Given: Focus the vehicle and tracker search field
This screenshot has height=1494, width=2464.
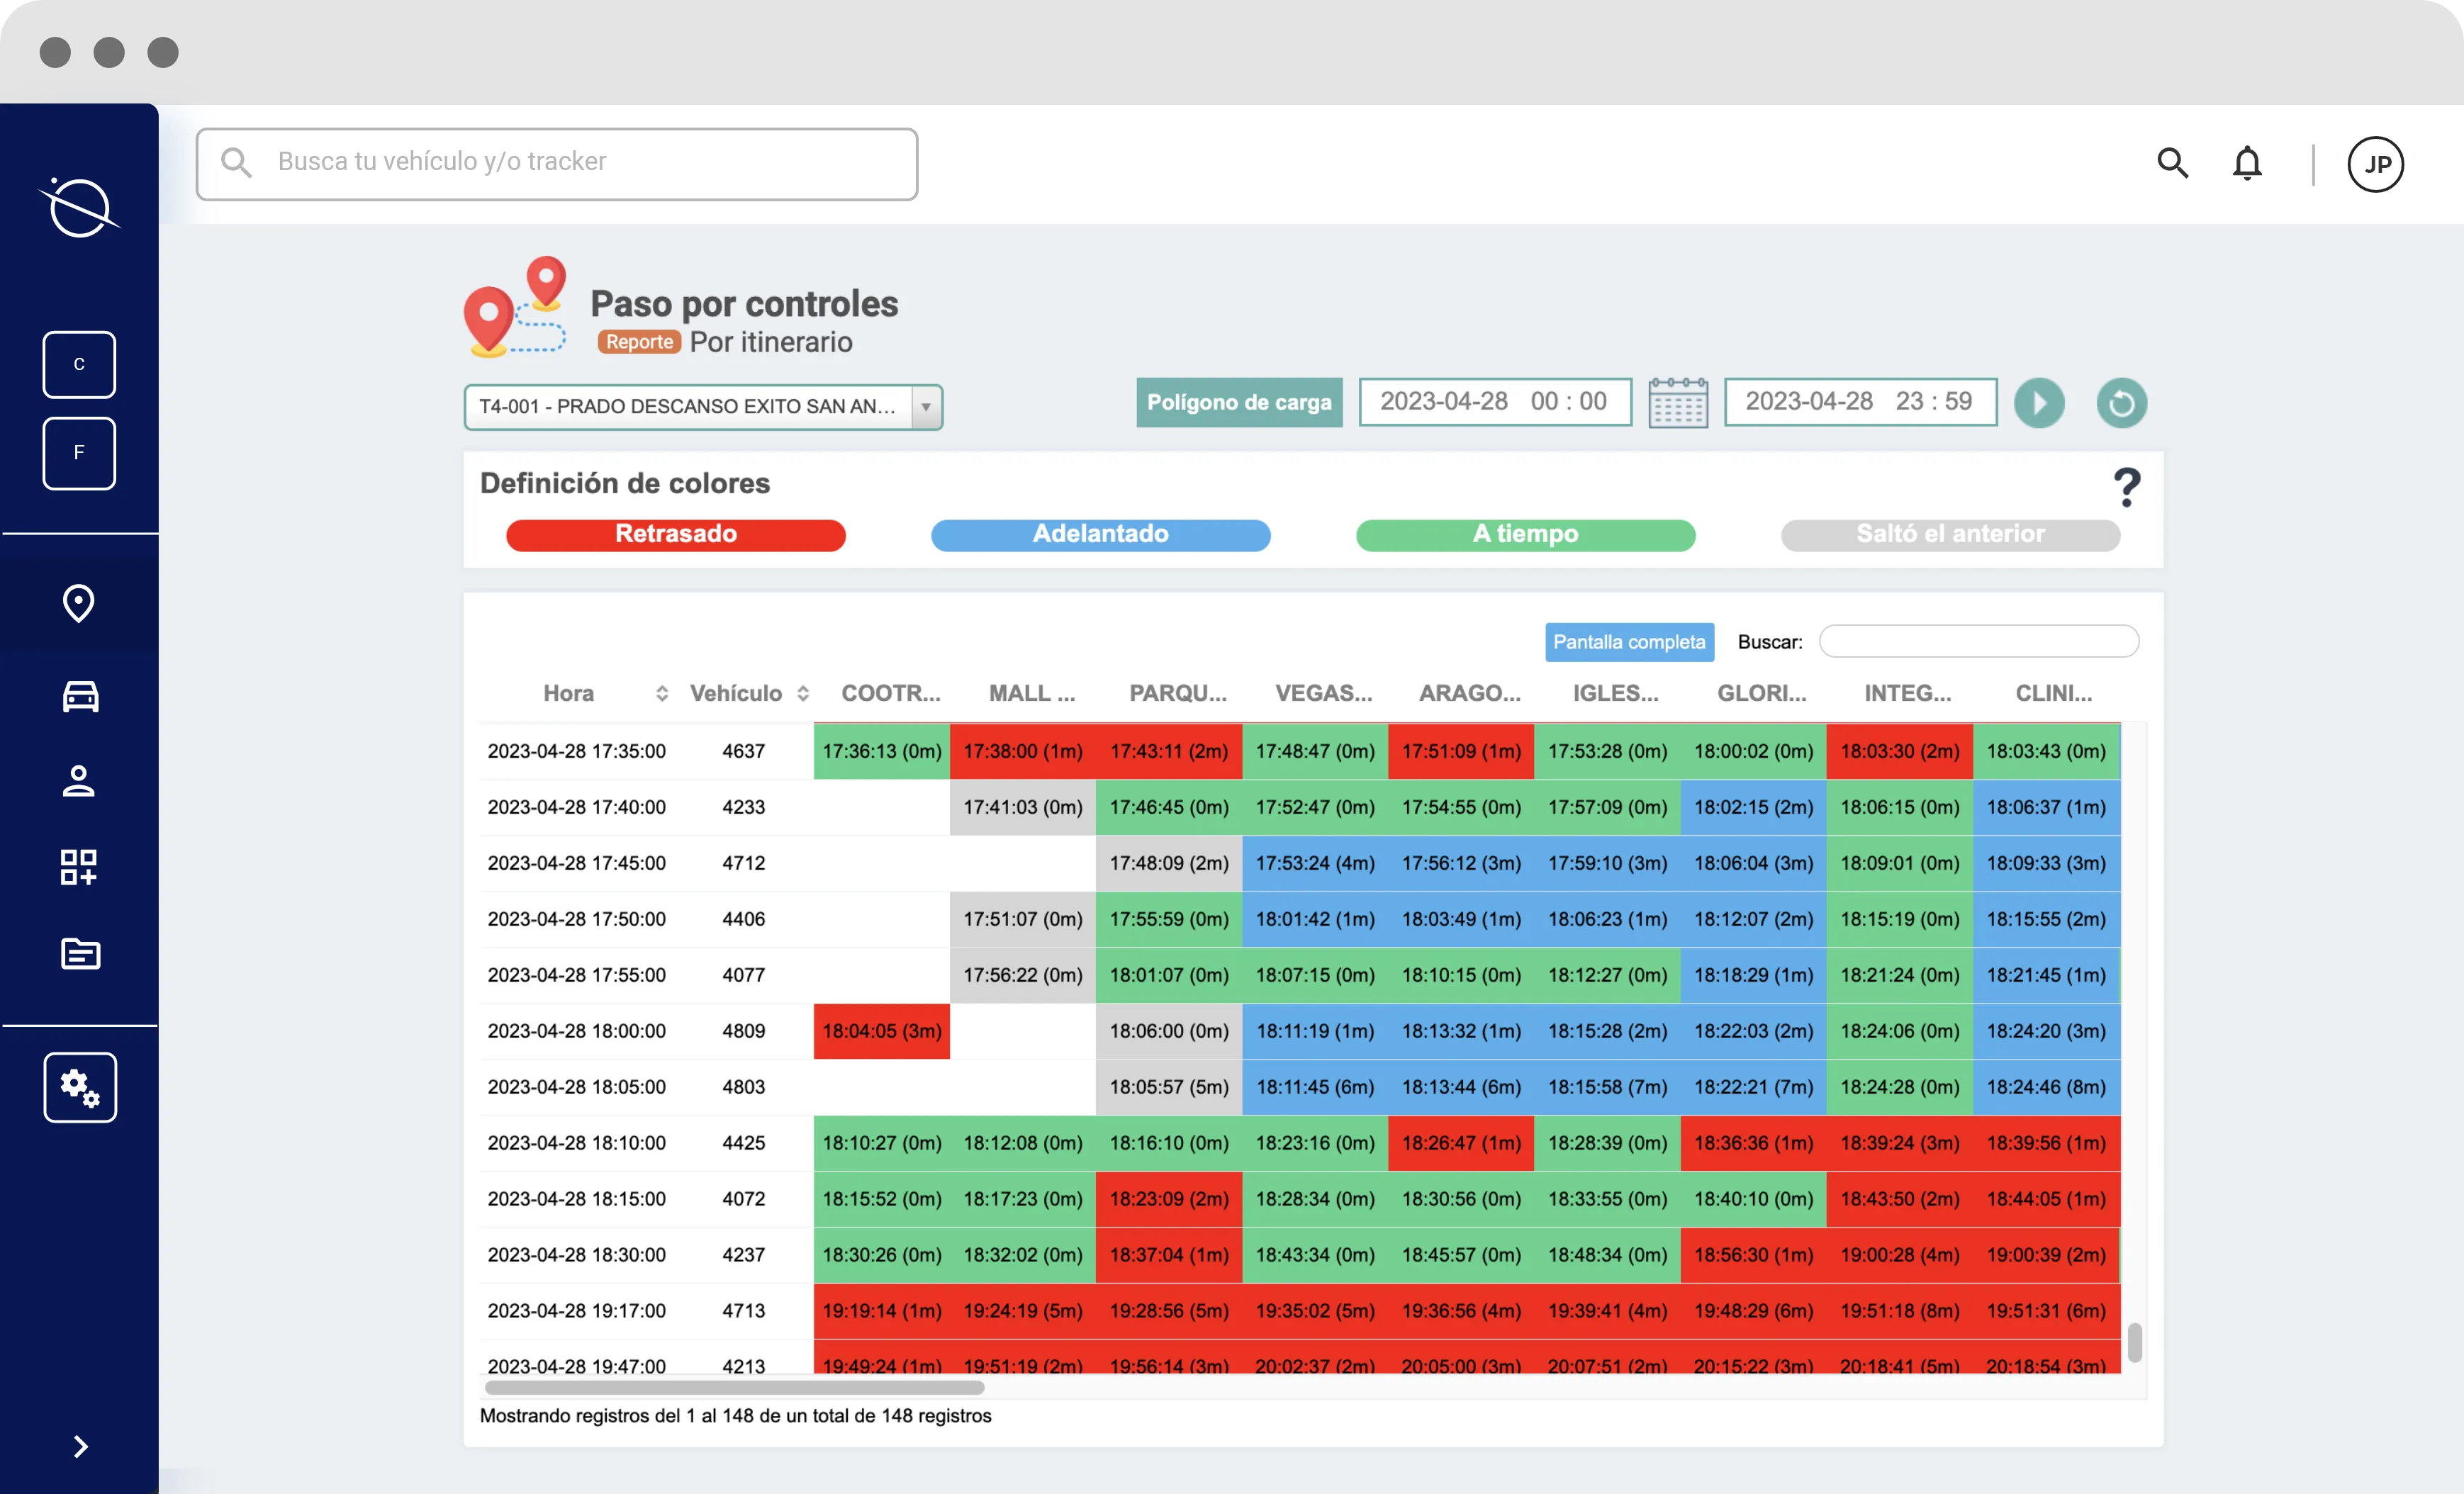Looking at the screenshot, I should coord(557,163).
